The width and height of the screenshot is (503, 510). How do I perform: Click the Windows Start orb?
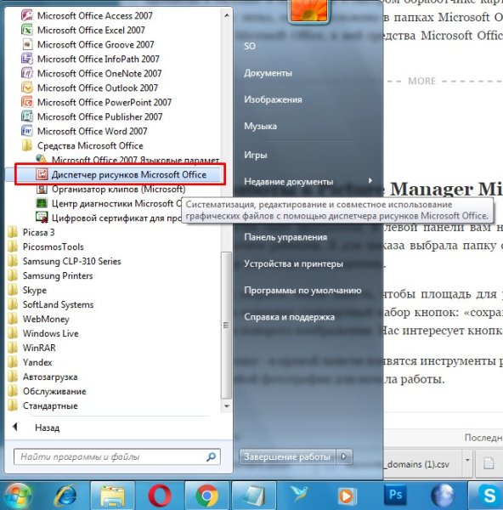click(19, 496)
